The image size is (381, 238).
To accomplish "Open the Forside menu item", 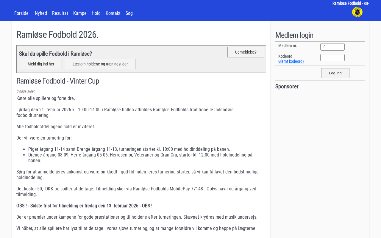I will 21,13.
